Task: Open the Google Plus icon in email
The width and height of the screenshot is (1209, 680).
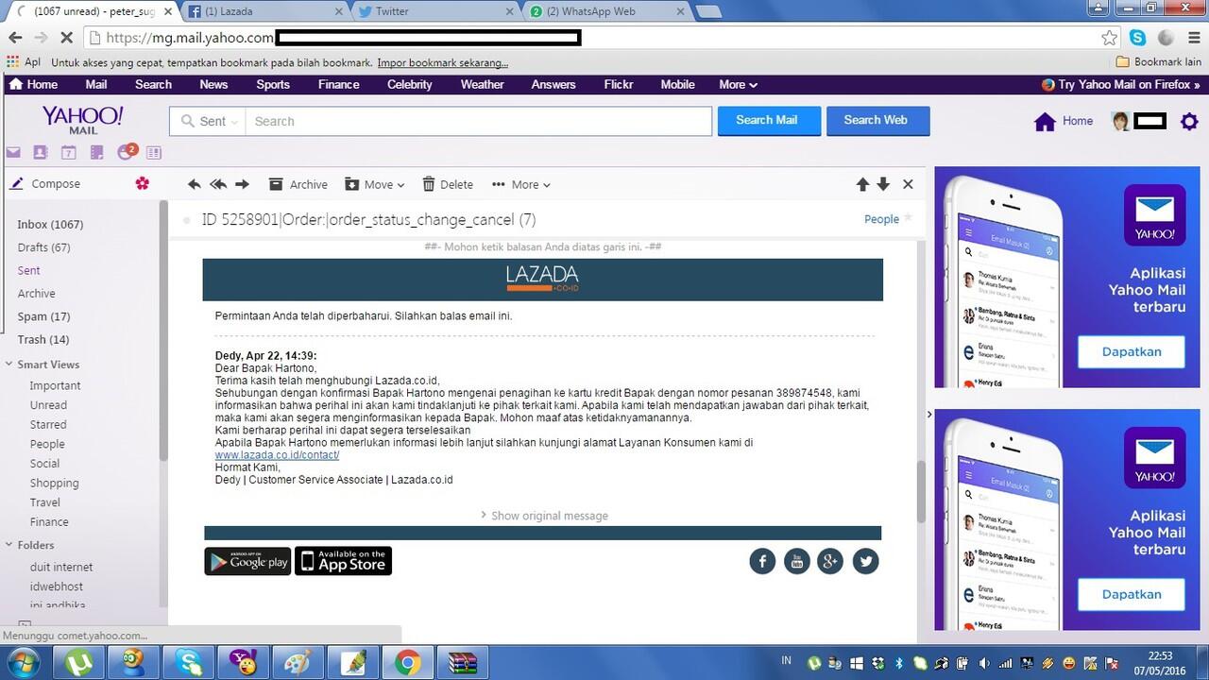Action: [830, 561]
